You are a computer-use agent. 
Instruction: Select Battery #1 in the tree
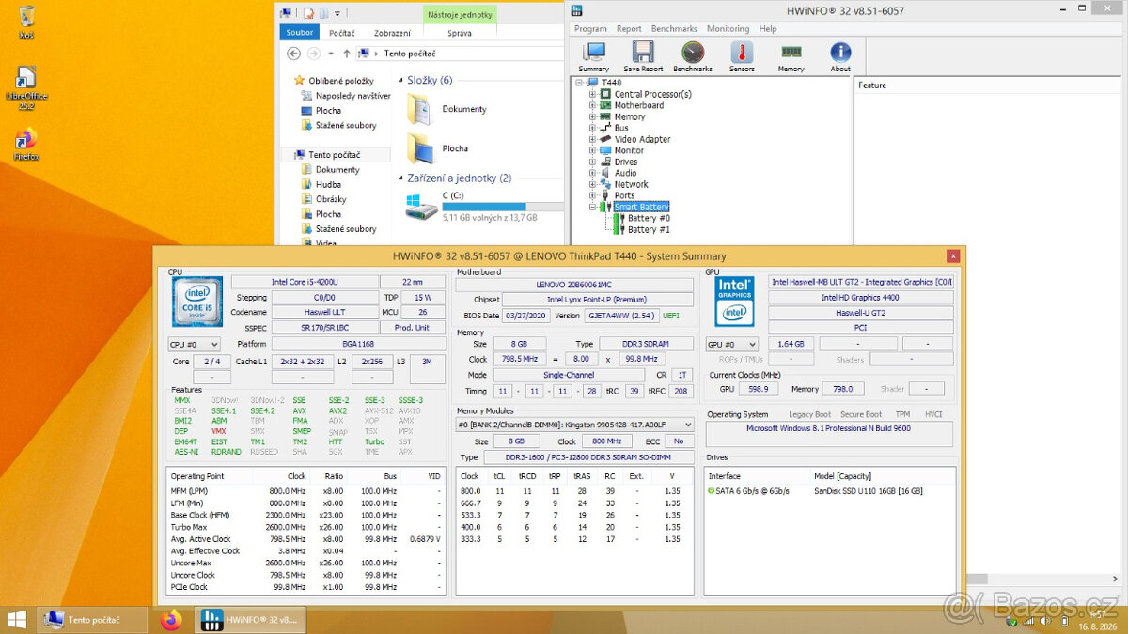point(649,229)
